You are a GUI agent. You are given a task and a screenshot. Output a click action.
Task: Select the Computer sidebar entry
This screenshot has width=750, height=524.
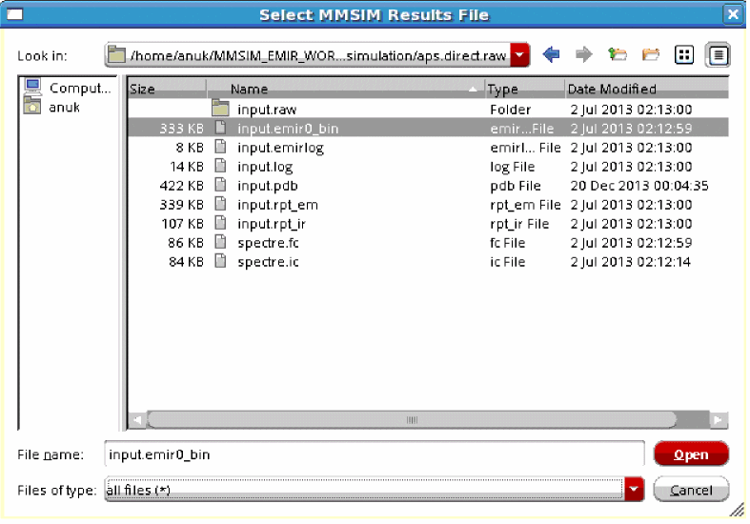click(68, 88)
